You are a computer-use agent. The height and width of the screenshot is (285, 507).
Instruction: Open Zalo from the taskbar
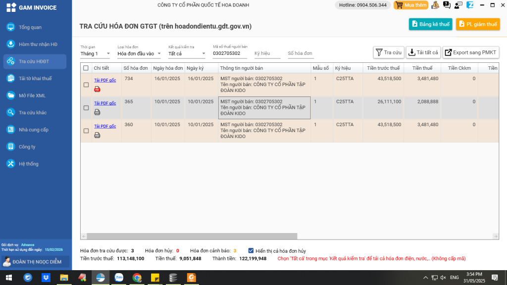(119, 278)
